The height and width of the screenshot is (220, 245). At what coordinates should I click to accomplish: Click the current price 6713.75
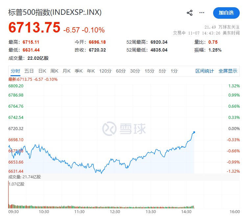pos(35,28)
